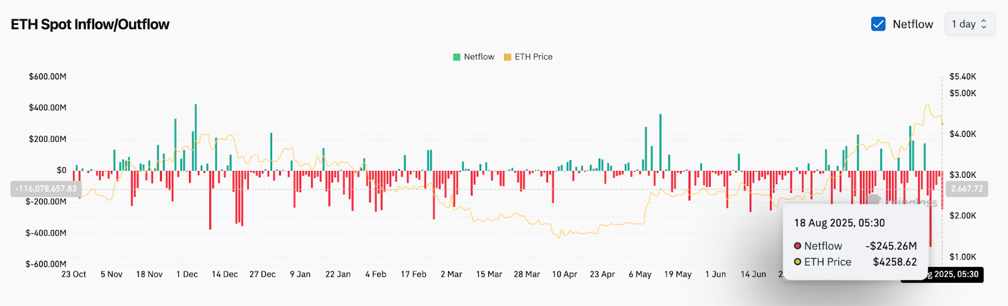Click the yellow ETH price point on the crosshair line
Image resolution: width=1008 pixels, height=306 pixels.
pos(942,124)
